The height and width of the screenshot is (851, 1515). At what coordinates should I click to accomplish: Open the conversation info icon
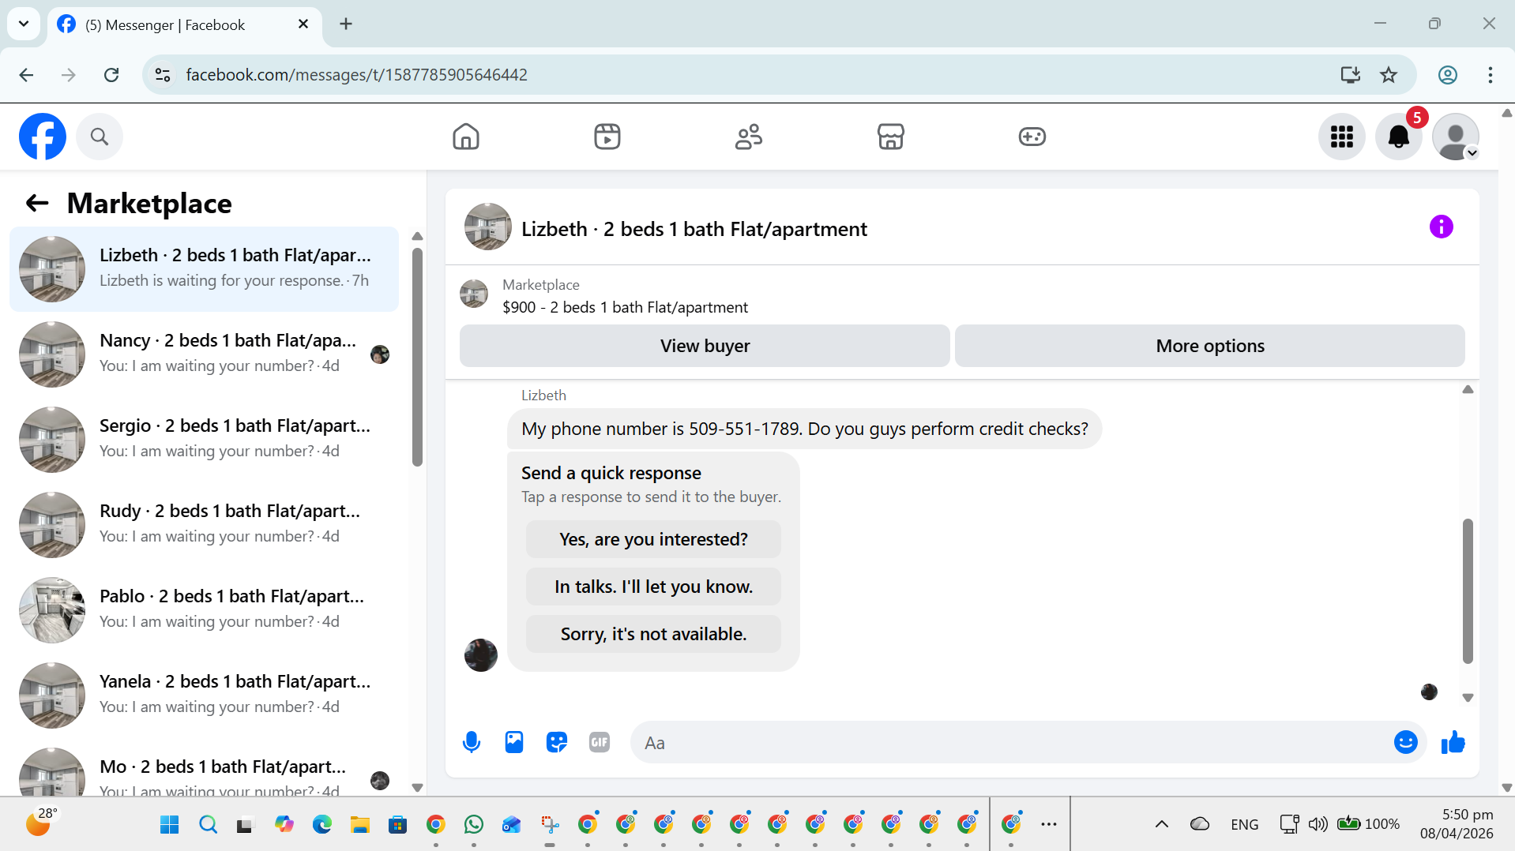[x=1441, y=227]
